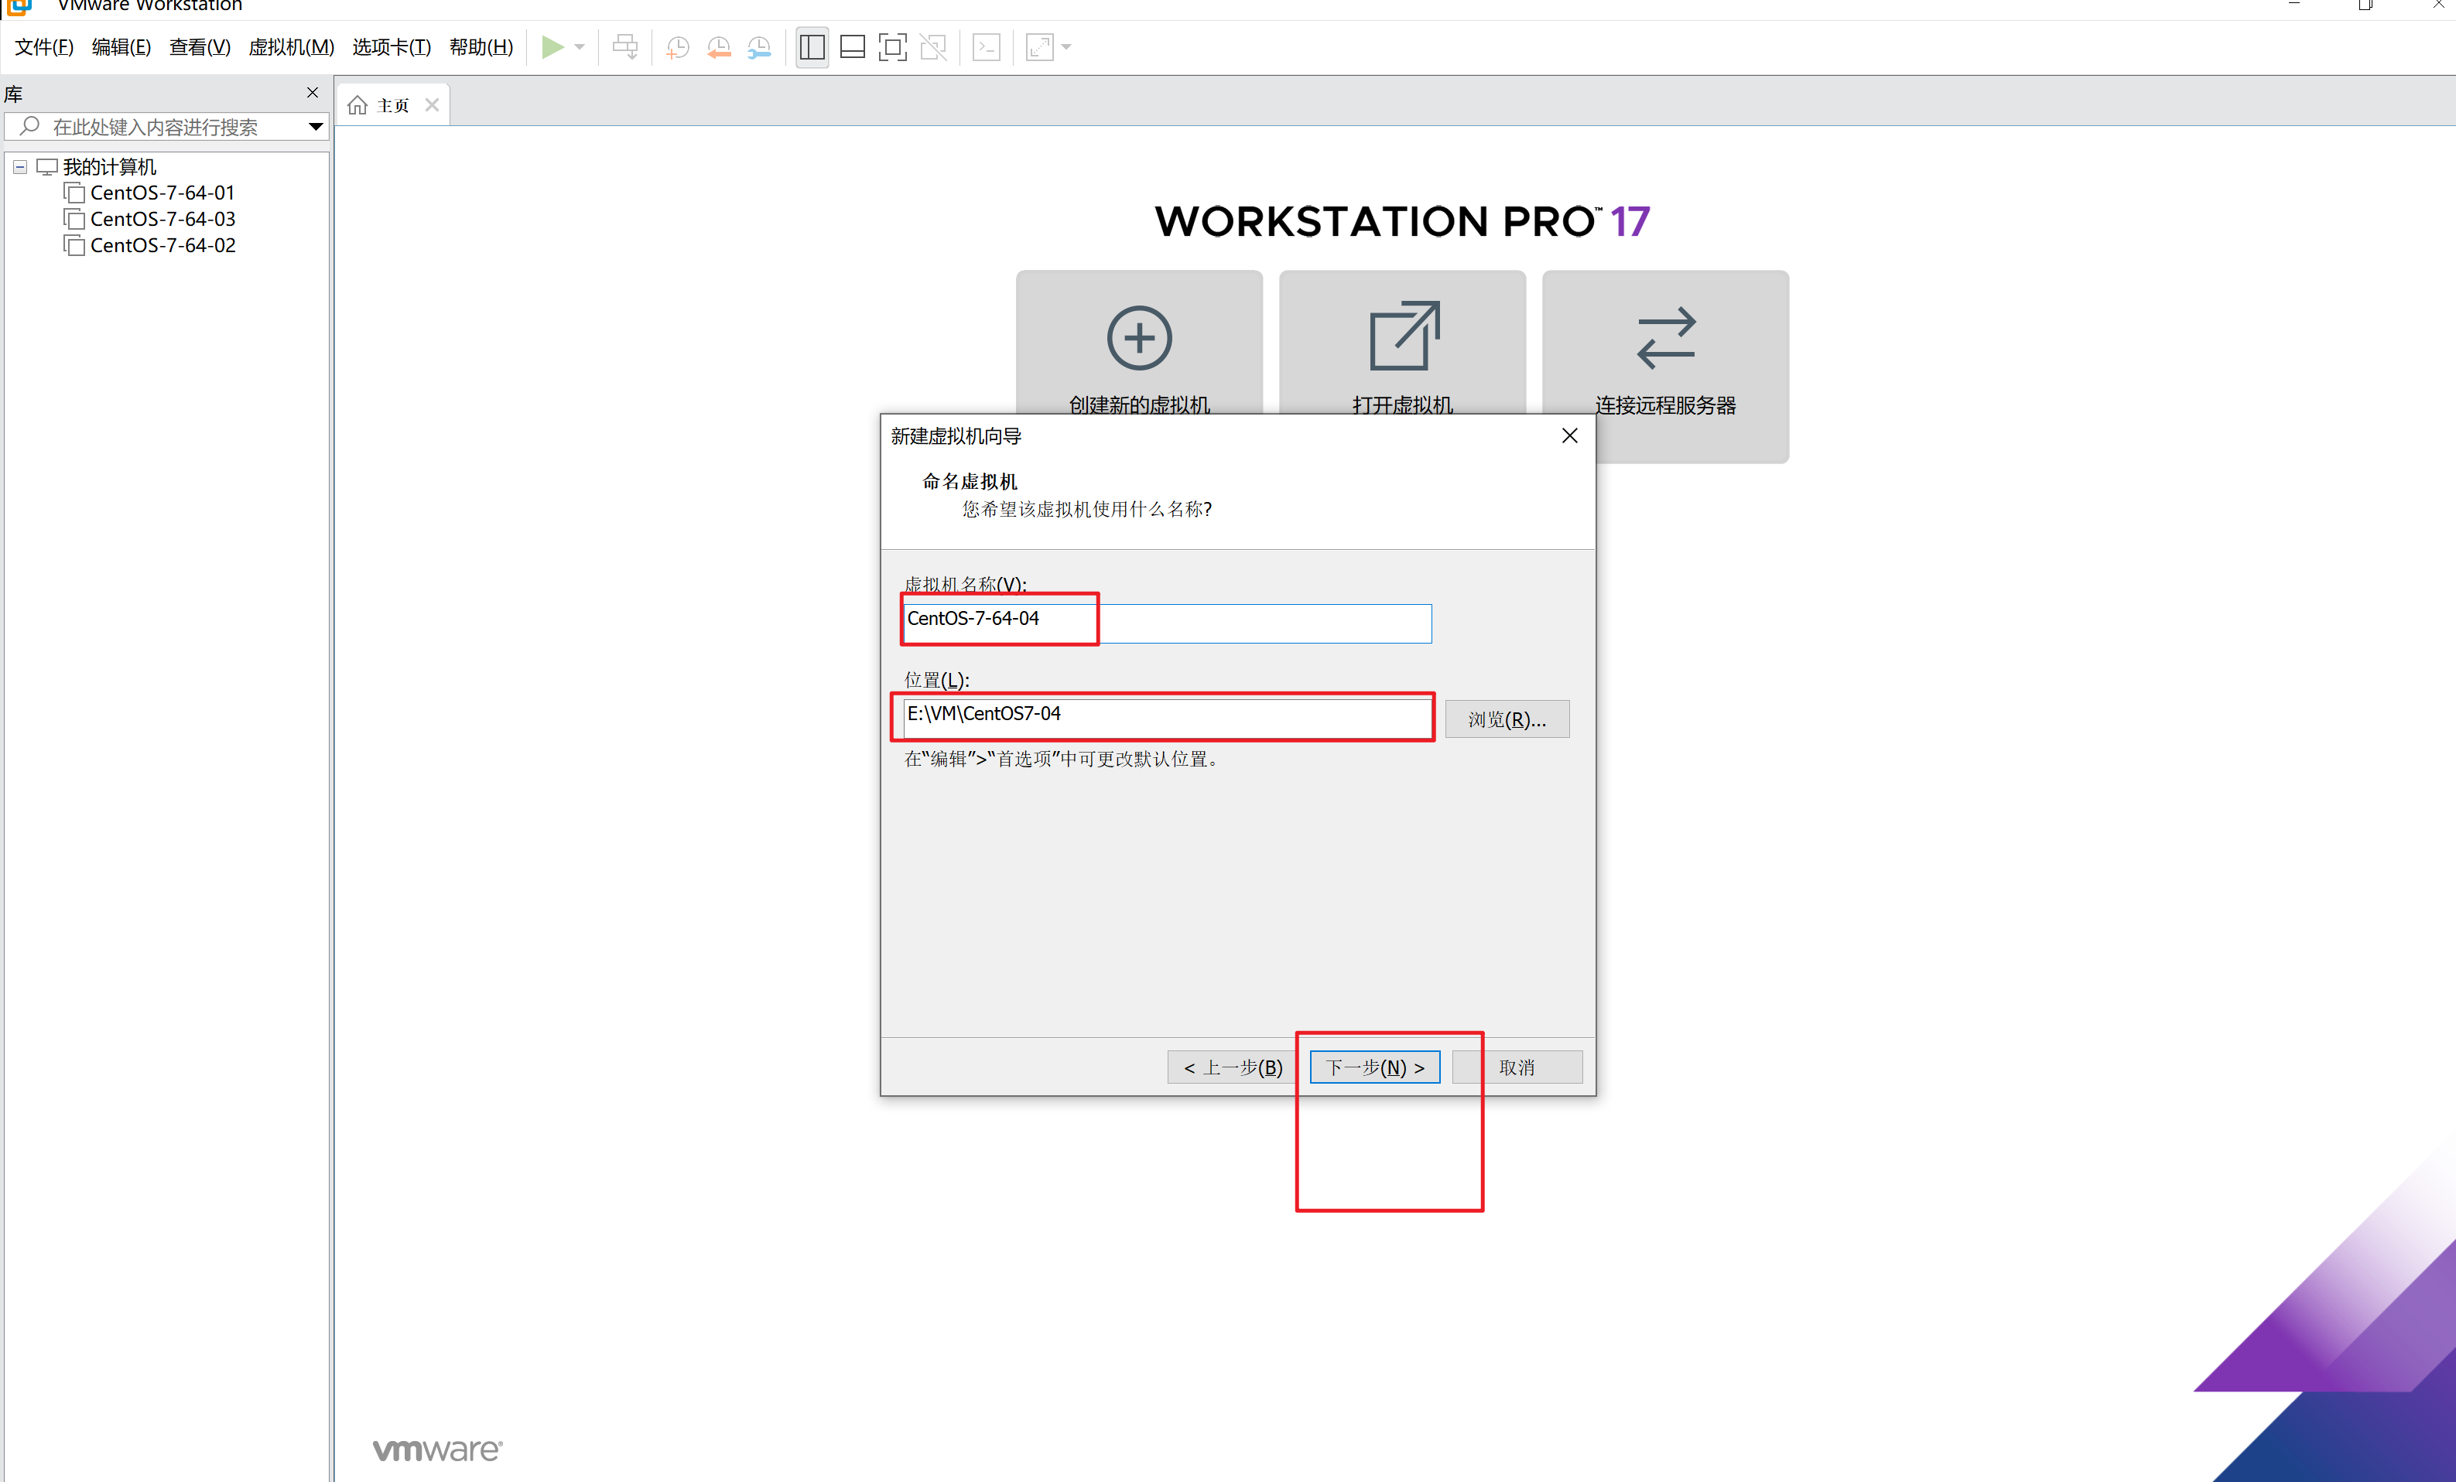Show the thumbnail bar view
The width and height of the screenshot is (2456, 1482).
click(852, 47)
